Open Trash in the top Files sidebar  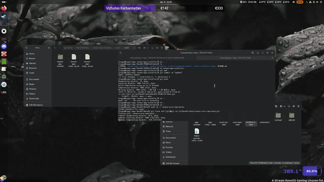click(38, 73)
